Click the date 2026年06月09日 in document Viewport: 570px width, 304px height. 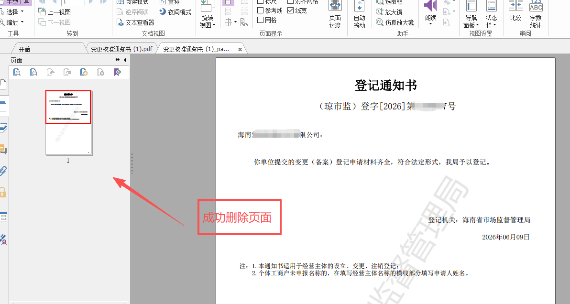coord(505,237)
